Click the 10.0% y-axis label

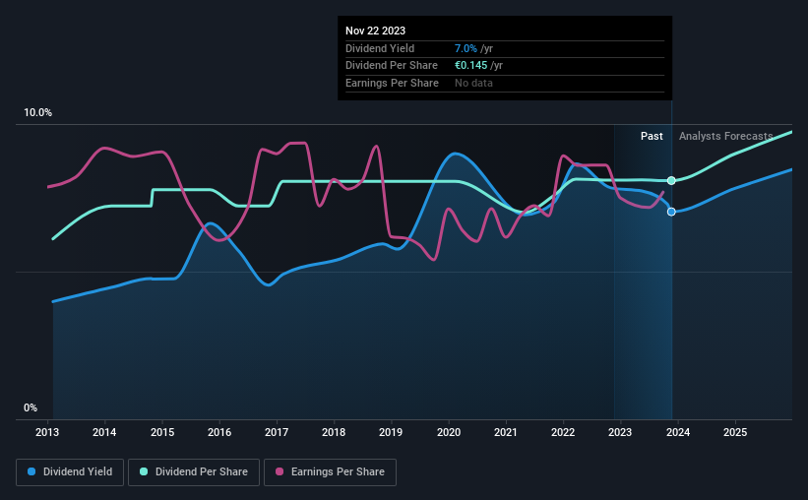(37, 113)
